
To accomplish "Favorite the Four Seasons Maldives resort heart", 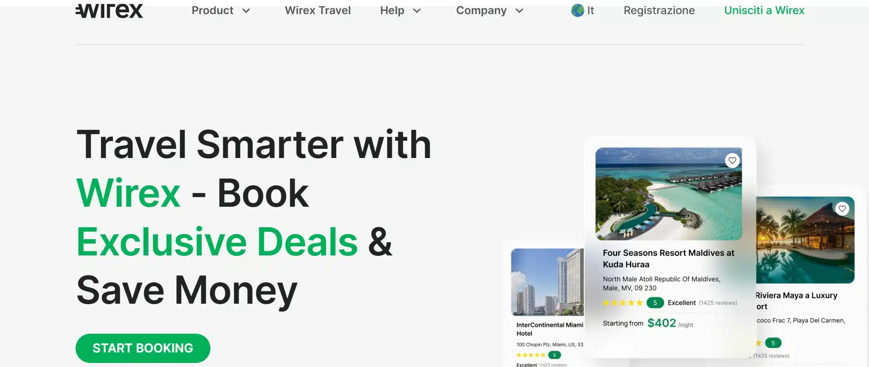I will [732, 160].
